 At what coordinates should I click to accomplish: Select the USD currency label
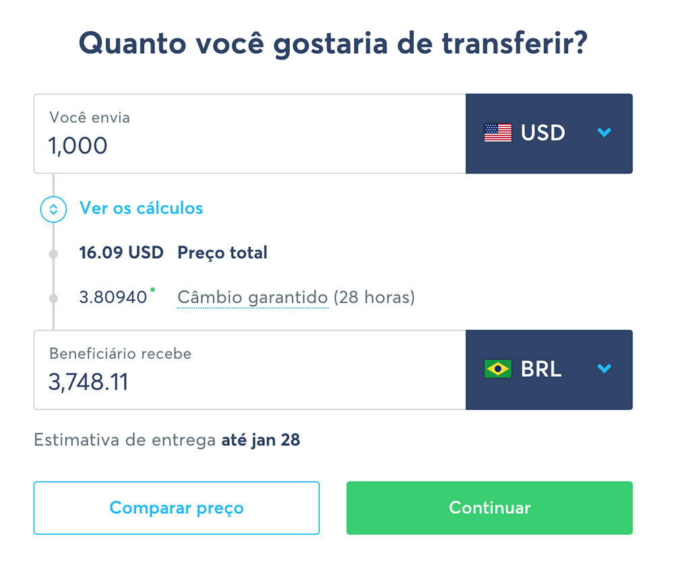pos(543,132)
